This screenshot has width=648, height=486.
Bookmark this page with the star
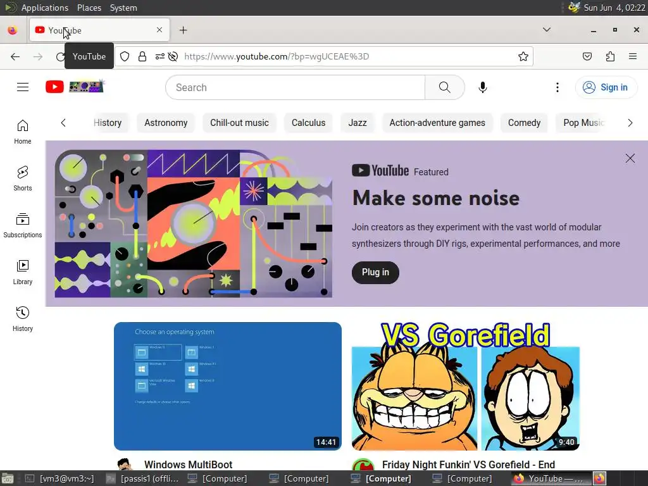(523, 56)
